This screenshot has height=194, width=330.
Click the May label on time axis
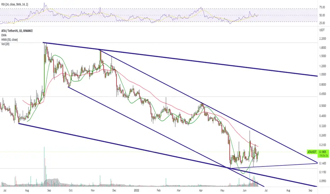tap(222, 190)
